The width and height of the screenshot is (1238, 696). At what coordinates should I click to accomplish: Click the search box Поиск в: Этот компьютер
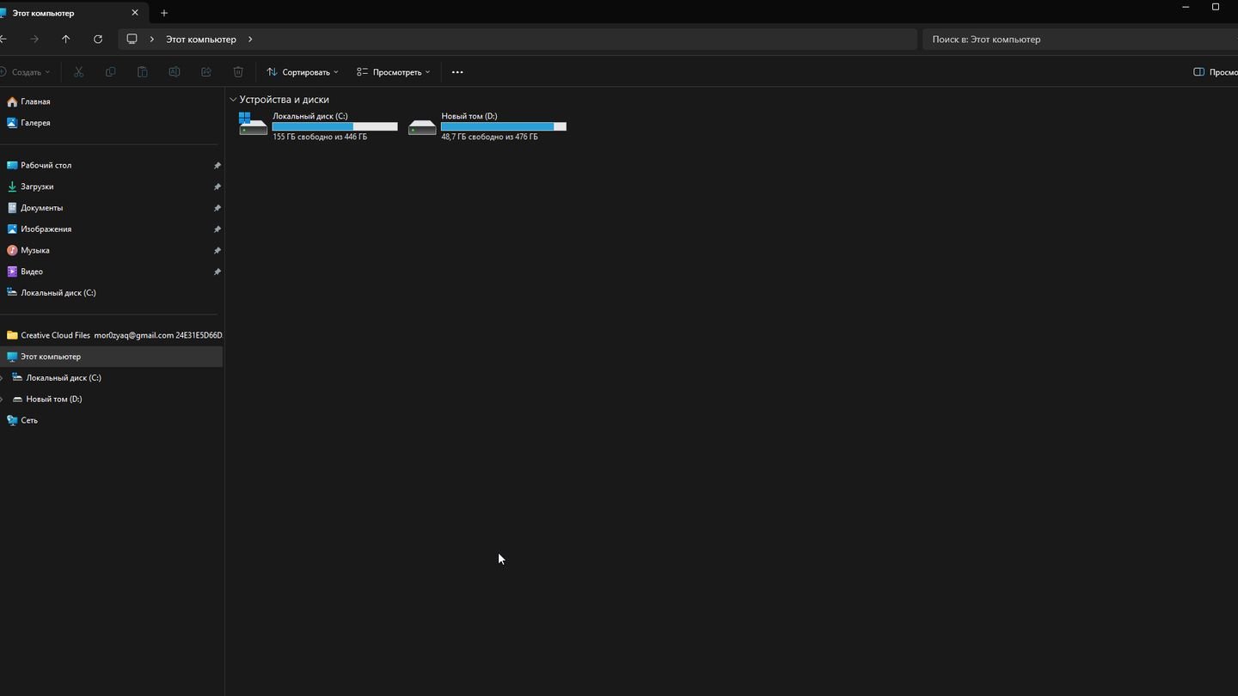(1080, 40)
